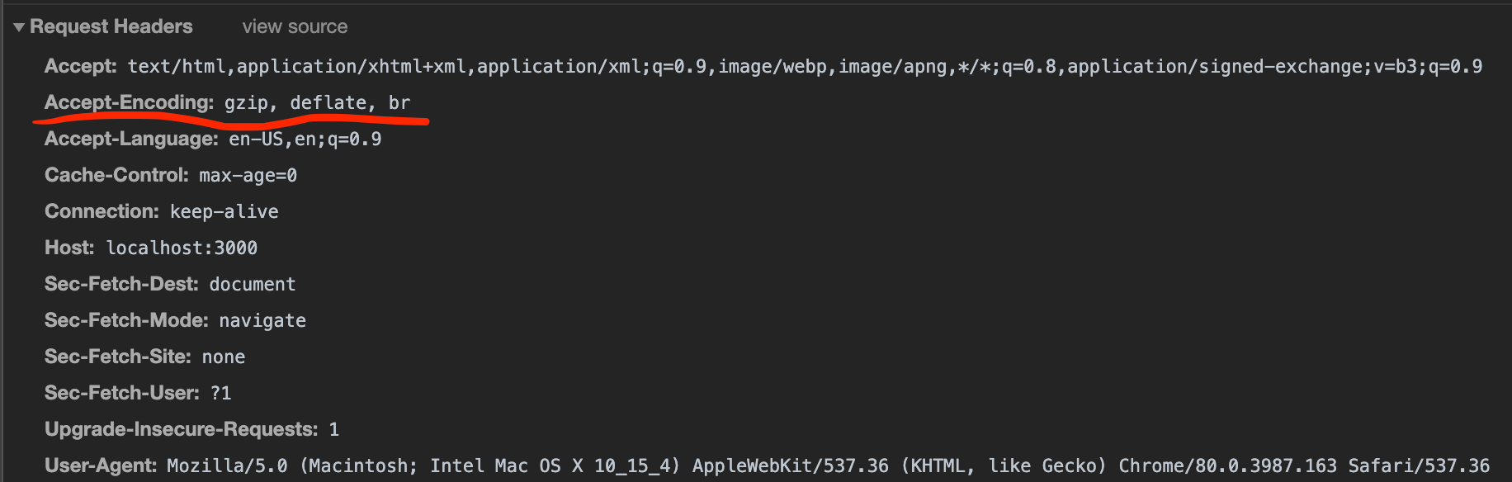Image resolution: width=1512 pixels, height=482 pixels.
Task: Select the max-age=0 value
Action: click(247, 175)
